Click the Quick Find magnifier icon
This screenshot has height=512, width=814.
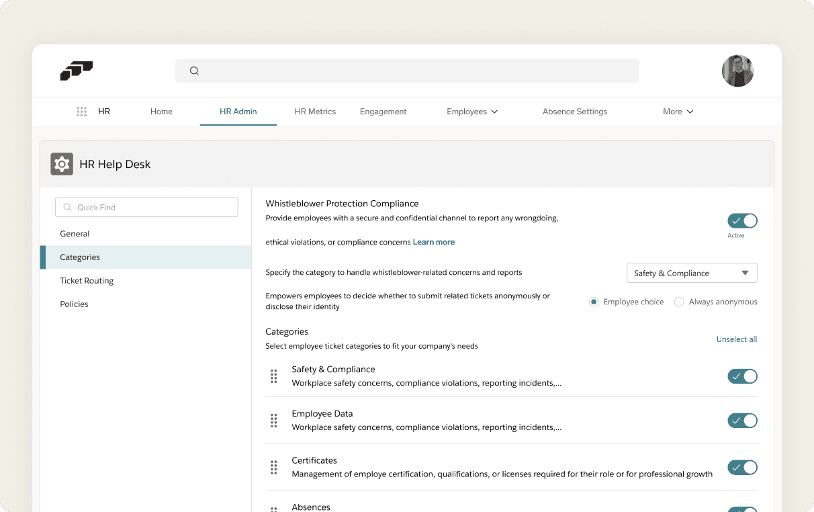tap(68, 208)
